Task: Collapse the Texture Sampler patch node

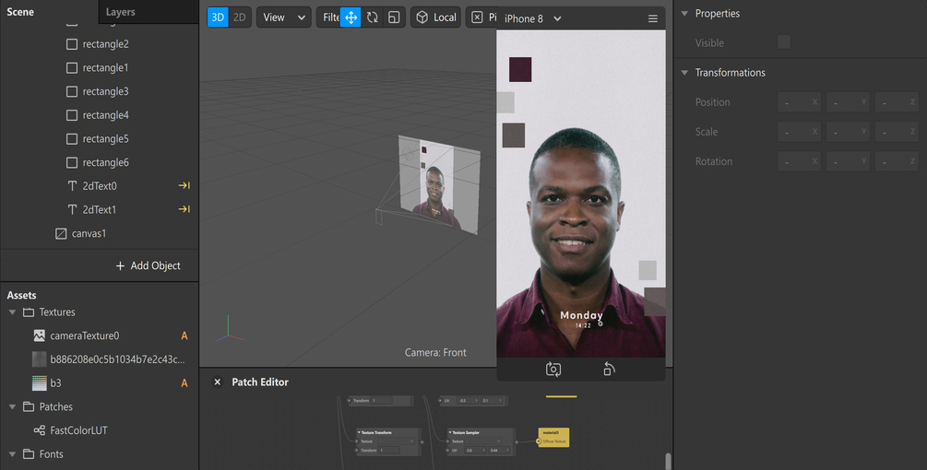Action: click(450, 433)
